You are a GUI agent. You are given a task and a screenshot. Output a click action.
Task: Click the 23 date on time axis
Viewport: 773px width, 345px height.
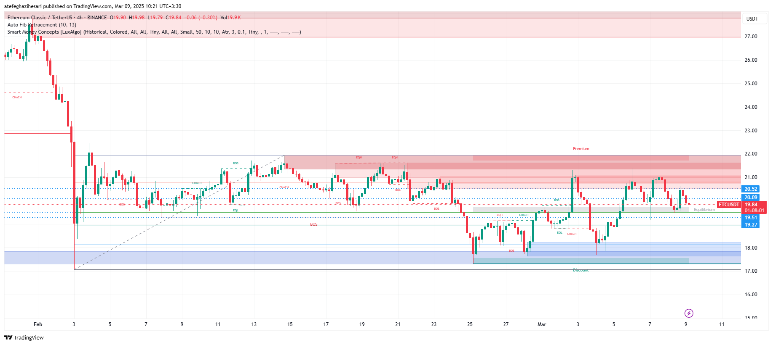tap(434, 324)
